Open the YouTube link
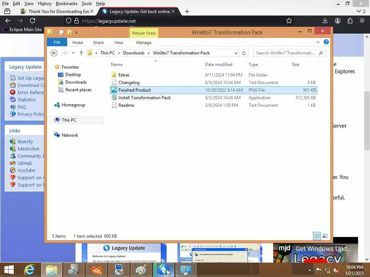Viewport: 370px width, 277px height. coord(26,170)
